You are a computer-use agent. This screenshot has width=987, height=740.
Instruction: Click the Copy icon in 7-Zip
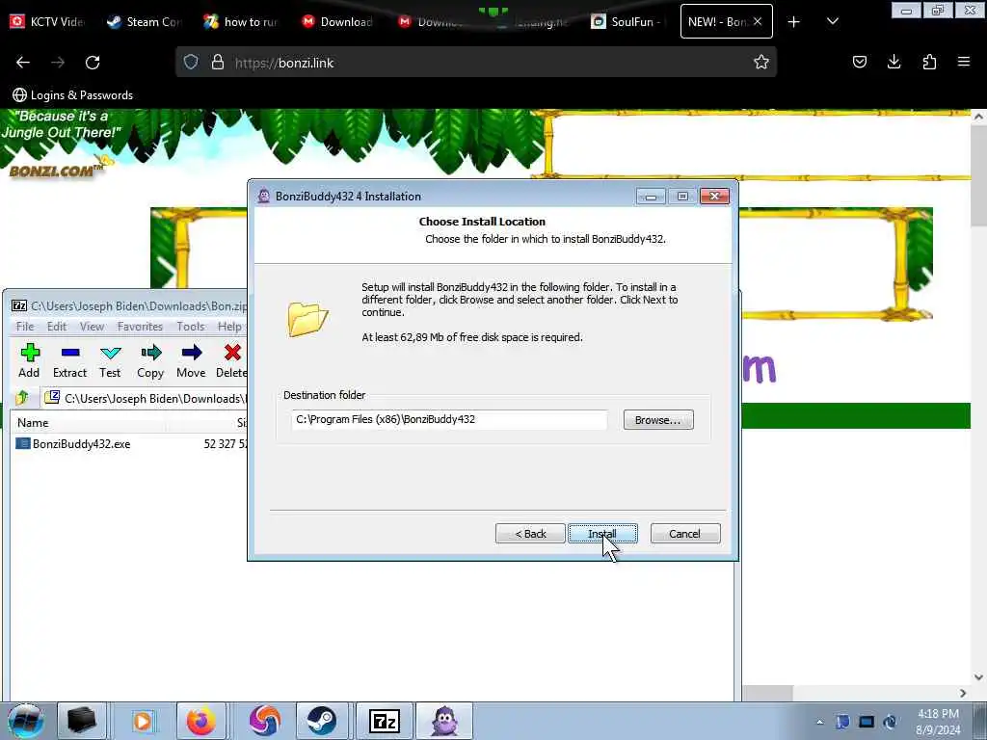150,360
